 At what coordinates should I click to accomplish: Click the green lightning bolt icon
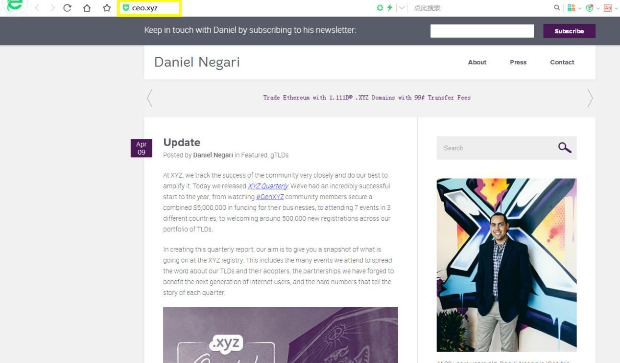tap(390, 8)
